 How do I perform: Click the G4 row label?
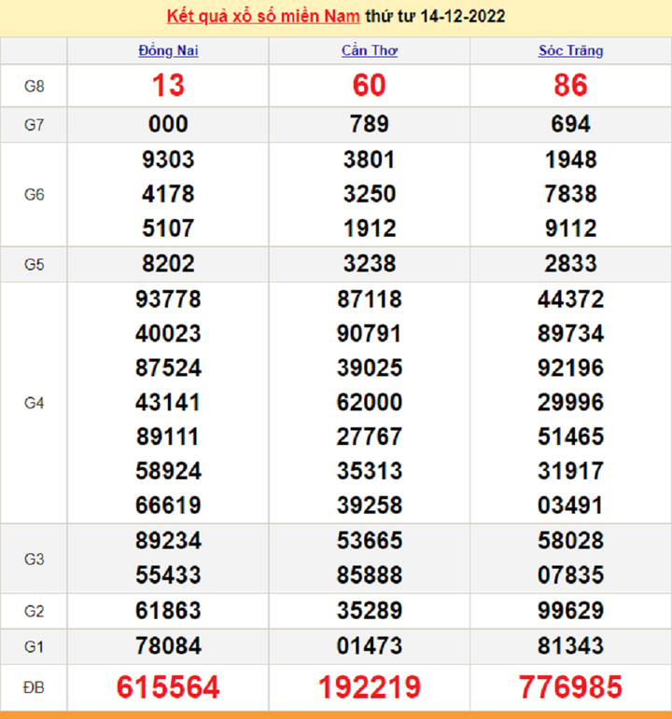point(34,403)
